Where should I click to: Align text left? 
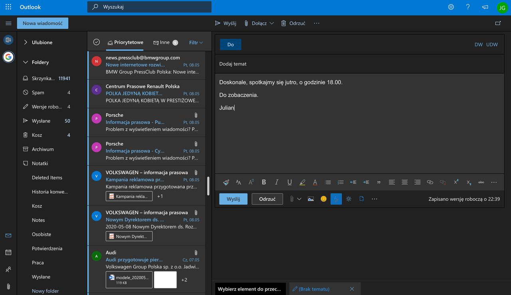[x=392, y=182]
